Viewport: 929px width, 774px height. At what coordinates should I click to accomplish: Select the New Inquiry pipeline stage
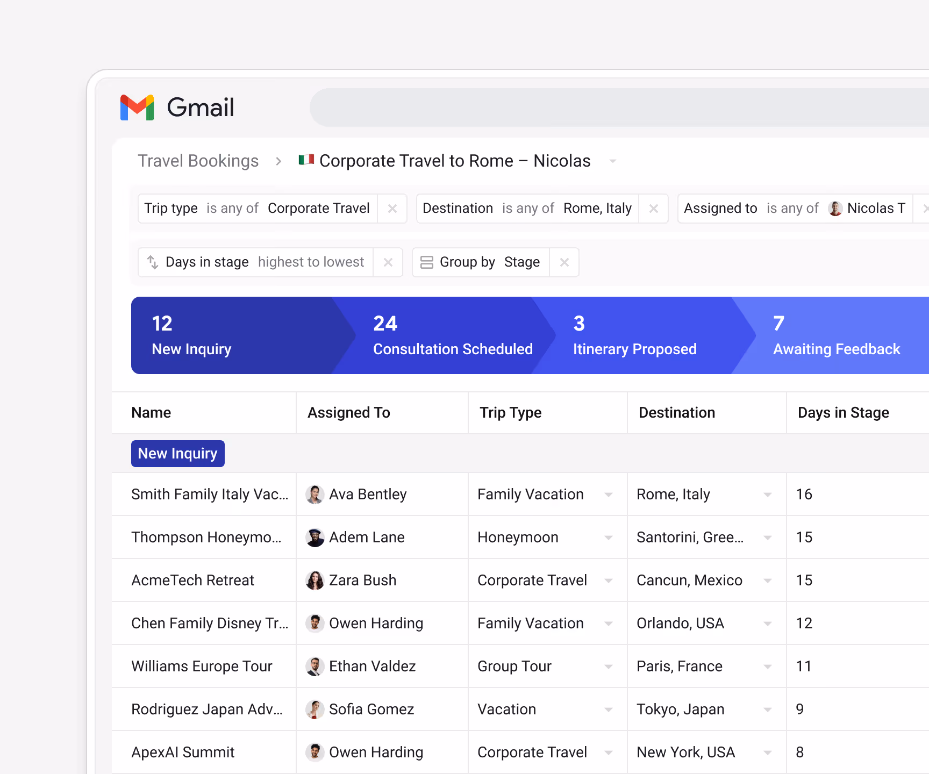pyautogui.click(x=237, y=335)
